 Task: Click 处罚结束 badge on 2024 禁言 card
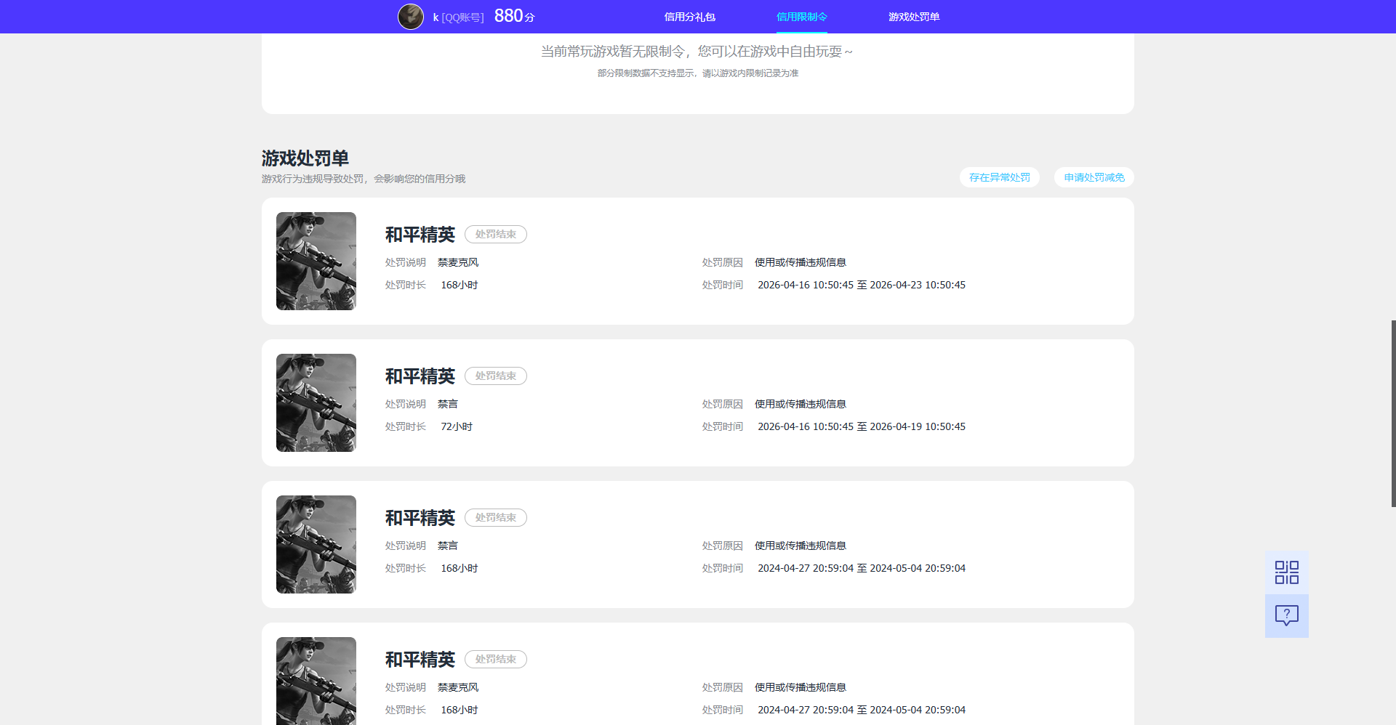click(x=496, y=517)
